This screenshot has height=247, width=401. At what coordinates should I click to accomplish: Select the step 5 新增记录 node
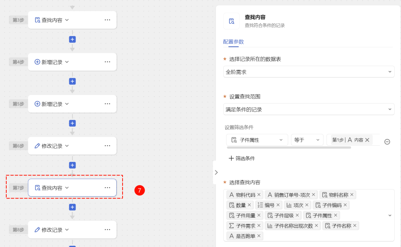click(72, 104)
